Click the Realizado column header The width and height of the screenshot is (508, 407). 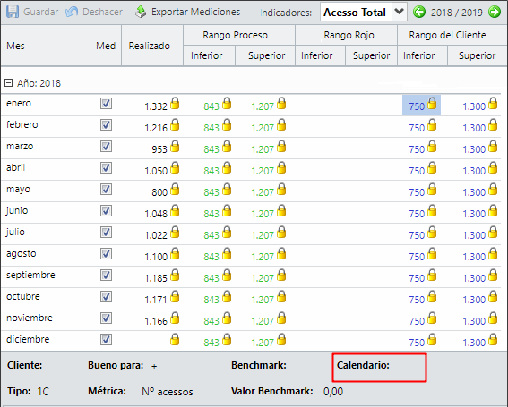pyautogui.click(x=150, y=46)
